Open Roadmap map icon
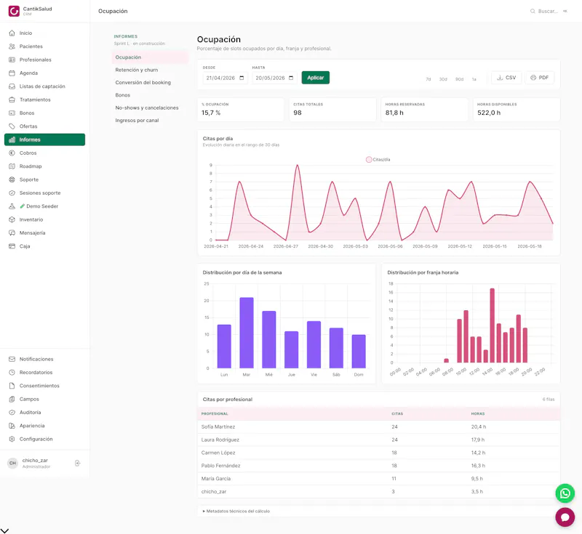 pyautogui.click(x=12, y=166)
